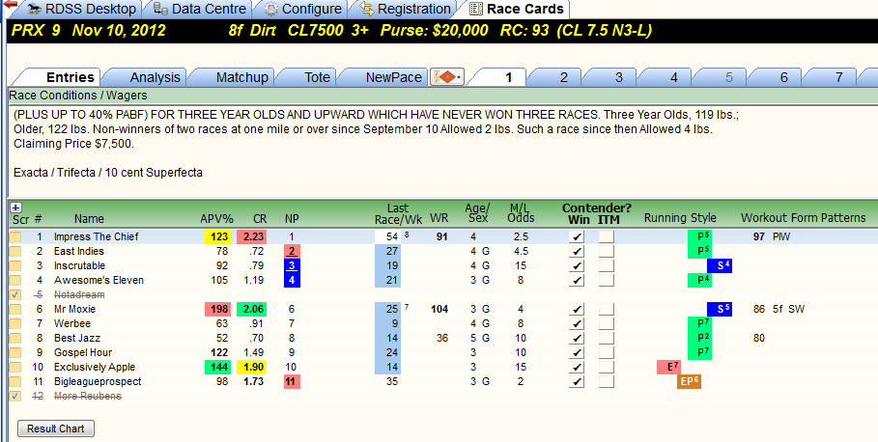
Task: Select horse name Werbee
Action: (72, 324)
